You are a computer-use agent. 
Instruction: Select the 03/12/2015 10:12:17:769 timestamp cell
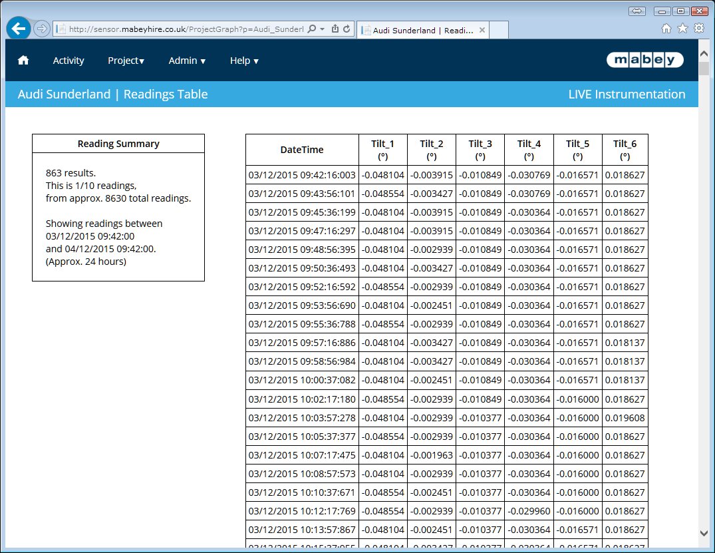302,511
